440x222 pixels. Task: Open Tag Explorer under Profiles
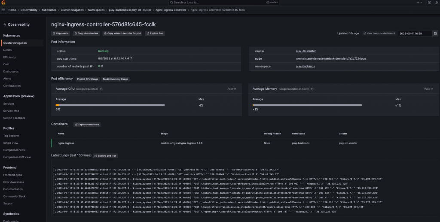coord(11,136)
